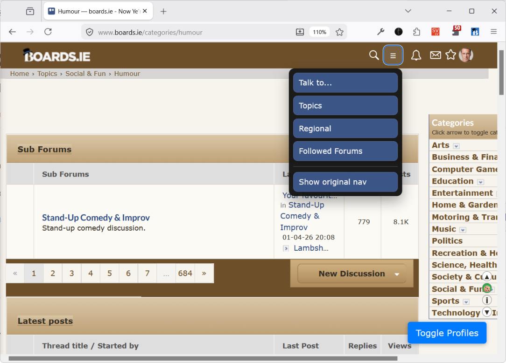Open the list all tabs chevron
Screen dimensions: 506x363
pyautogui.click(x=408, y=11)
